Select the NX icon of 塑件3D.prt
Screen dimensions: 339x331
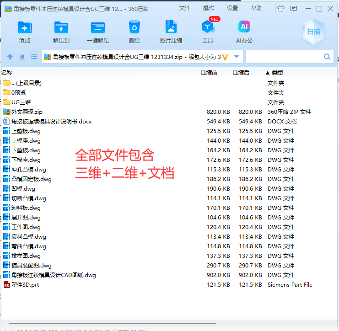(7, 285)
